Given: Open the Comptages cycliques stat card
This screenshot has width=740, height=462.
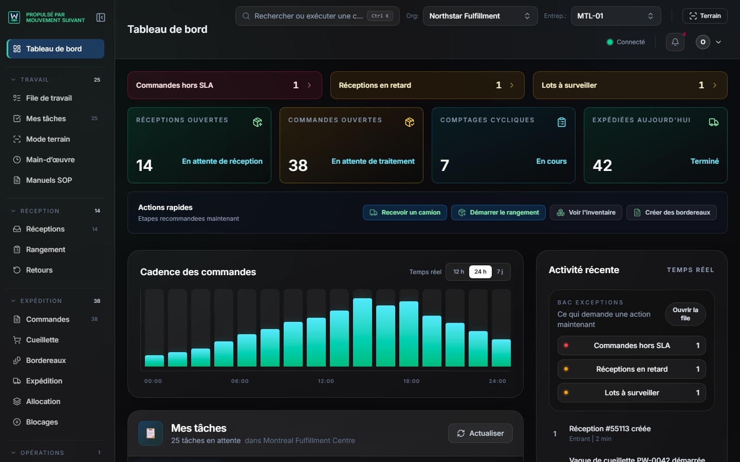Looking at the screenshot, I should coord(504,145).
